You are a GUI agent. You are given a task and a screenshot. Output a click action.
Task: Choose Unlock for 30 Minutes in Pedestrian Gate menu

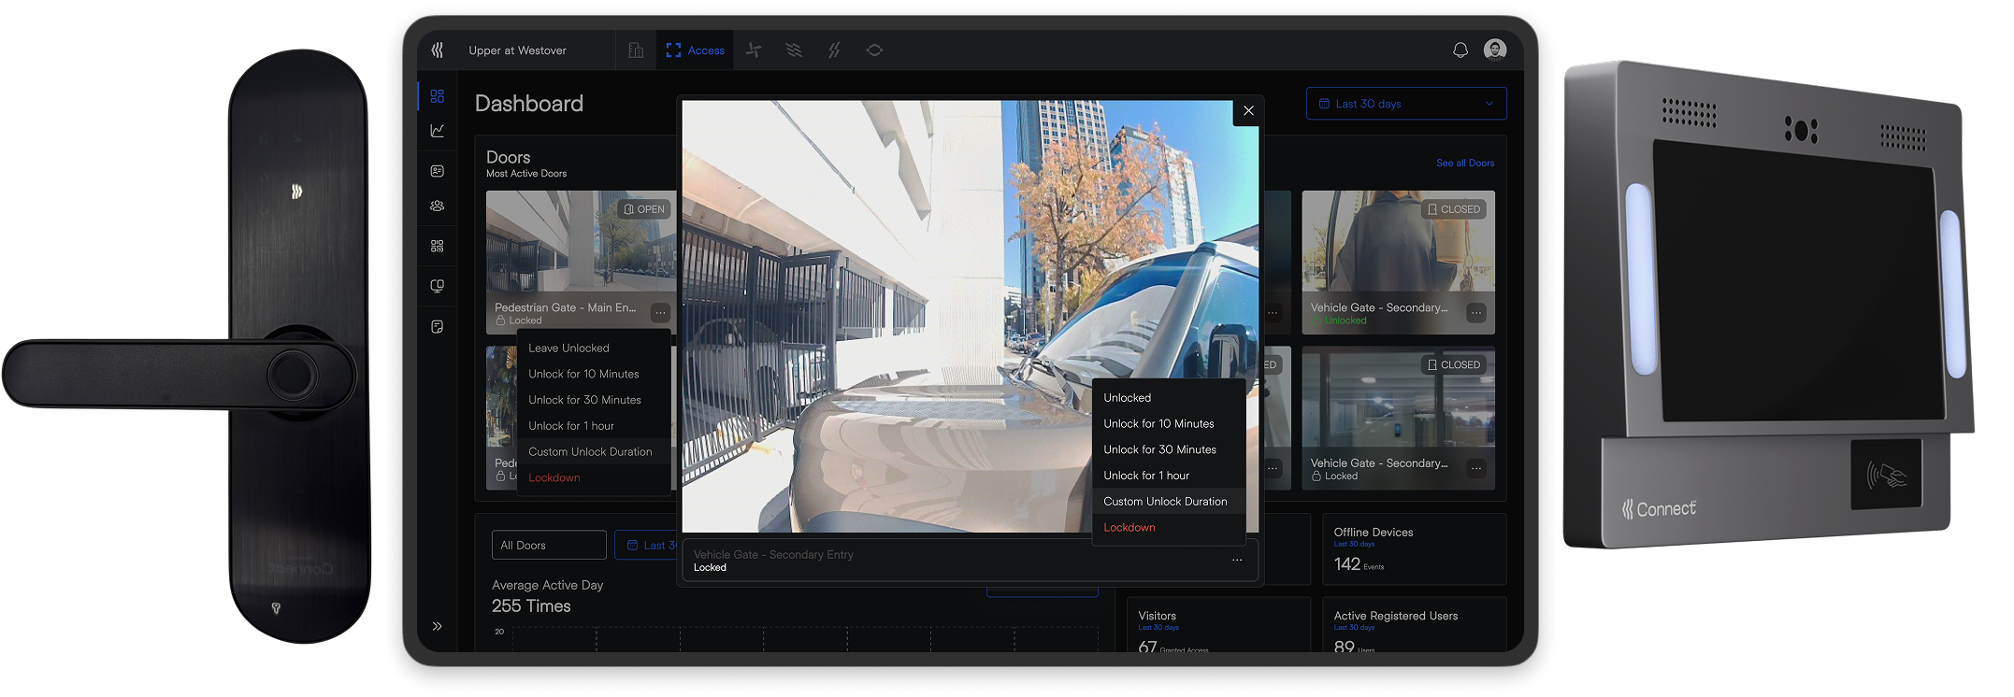point(594,400)
